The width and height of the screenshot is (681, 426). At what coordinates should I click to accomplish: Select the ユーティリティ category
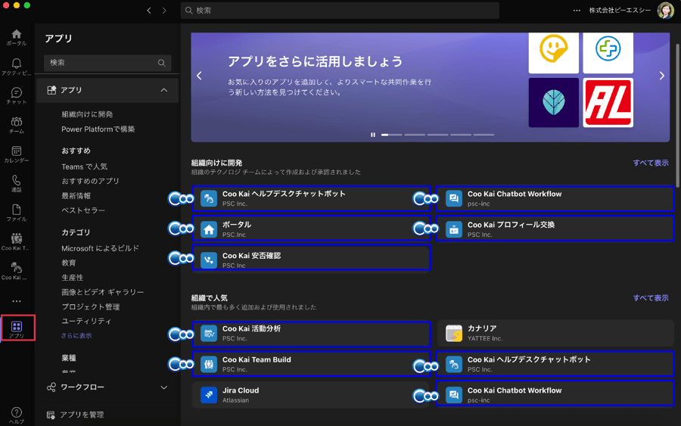pos(86,321)
